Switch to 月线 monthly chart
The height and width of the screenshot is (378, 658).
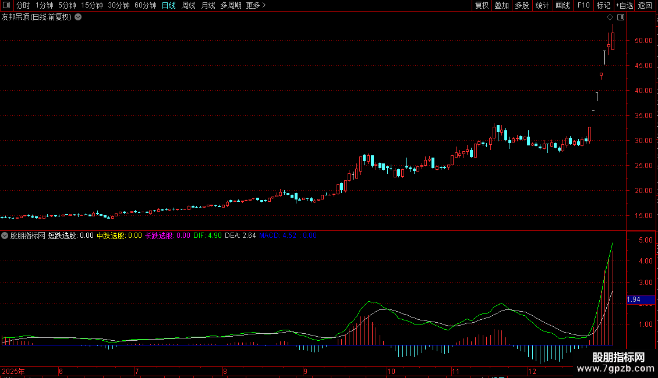[x=208, y=5]
